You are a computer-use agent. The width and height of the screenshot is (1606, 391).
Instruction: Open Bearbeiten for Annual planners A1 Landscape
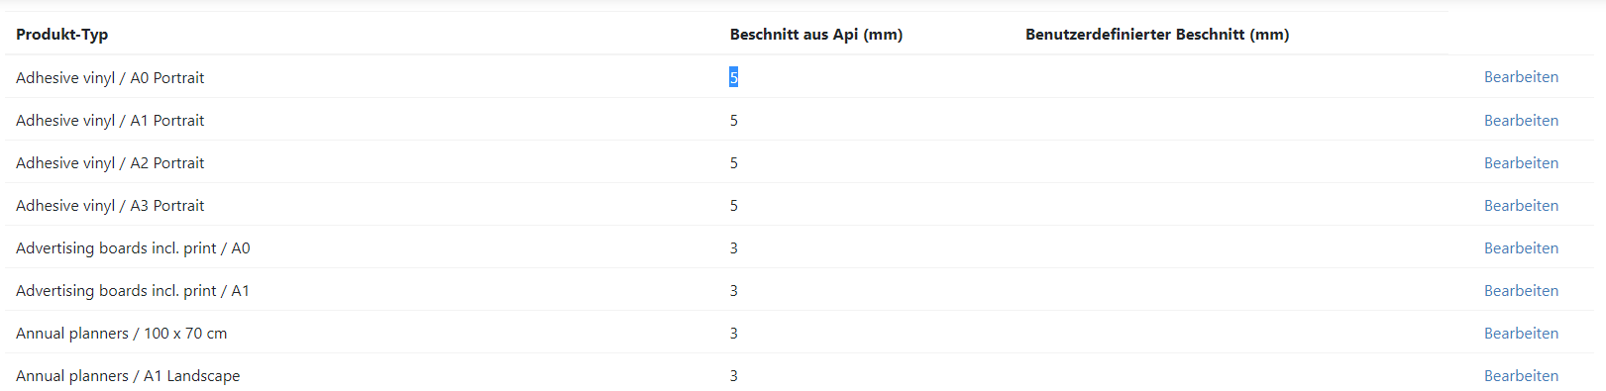[1521, 375]
